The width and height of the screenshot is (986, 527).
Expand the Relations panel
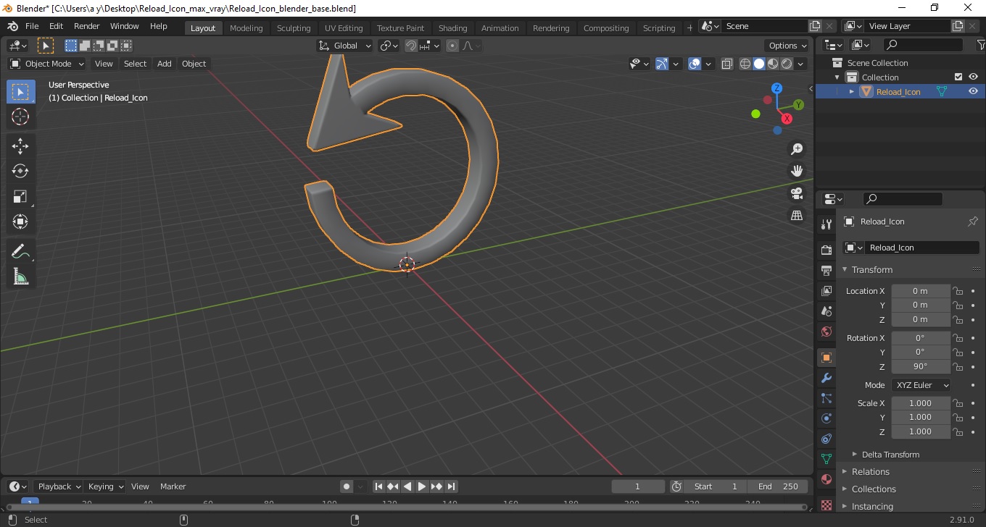pos(870,472)
